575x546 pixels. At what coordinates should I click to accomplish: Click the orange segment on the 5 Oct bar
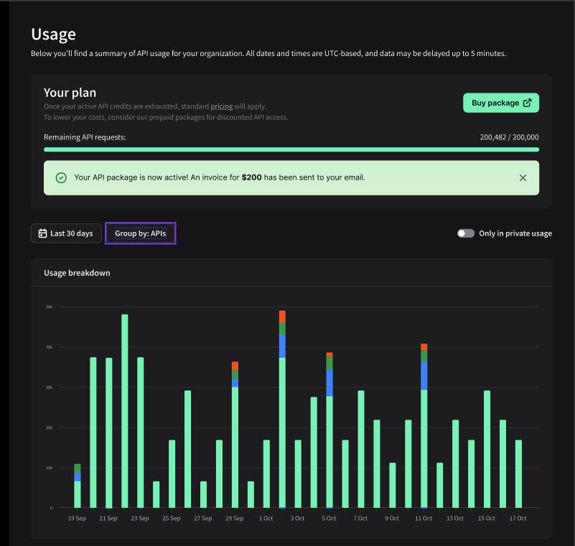tap(329, 354)
